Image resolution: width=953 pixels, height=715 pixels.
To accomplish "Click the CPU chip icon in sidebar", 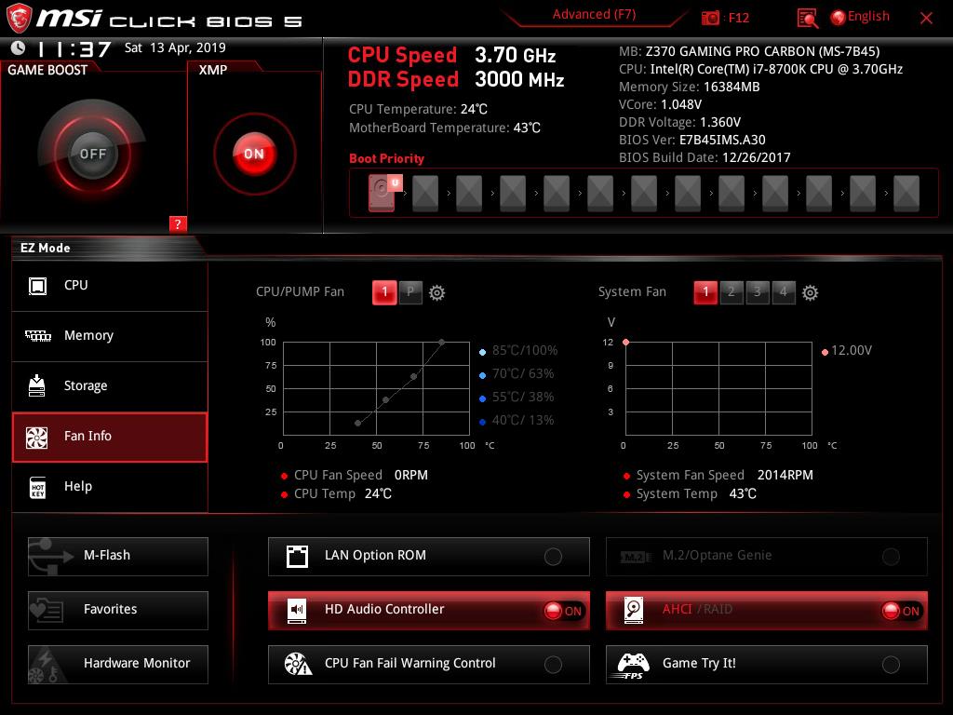I will pos(37,286).
